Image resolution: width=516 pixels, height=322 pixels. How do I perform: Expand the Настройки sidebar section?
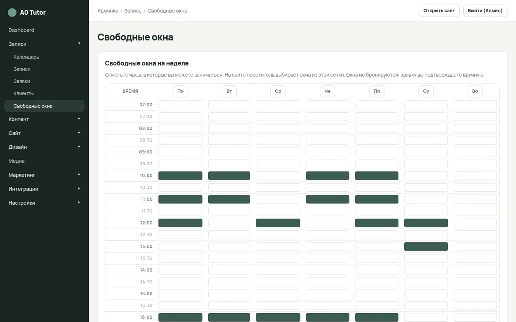[x=44, y=203]
